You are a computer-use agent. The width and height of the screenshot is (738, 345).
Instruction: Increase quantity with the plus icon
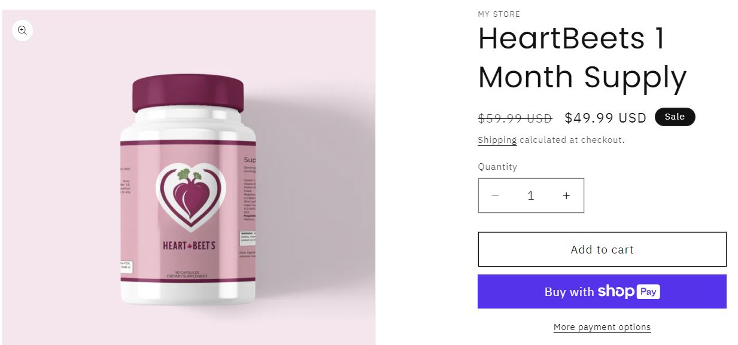[x=566, y=196]
